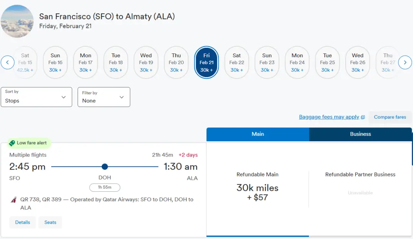This screenshot has width=413, height=239.
Task: Click the Qatar Airways airline logo
Action: [x=14, y=200]
